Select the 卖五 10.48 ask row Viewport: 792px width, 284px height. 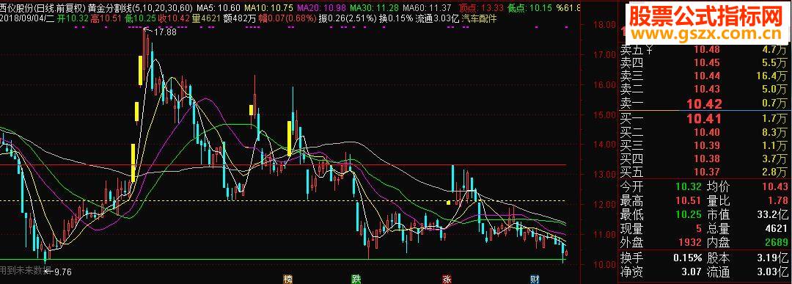(704, 49)
